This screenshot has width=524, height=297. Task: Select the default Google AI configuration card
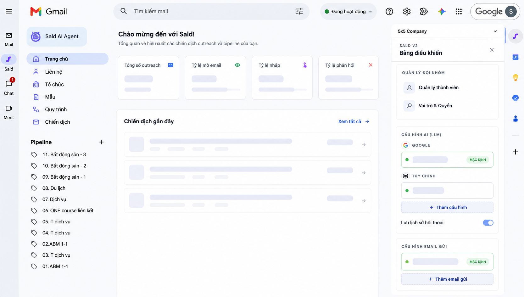pyautogui.click(x=447, y=160)
